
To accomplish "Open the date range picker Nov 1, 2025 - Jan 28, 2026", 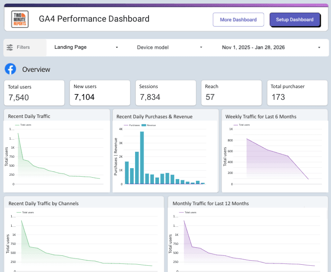I will tap(270, 47).
